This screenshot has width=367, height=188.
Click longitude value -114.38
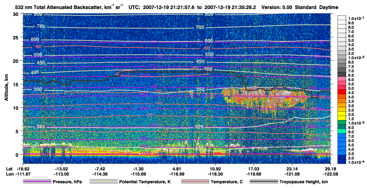pos(100,174)
